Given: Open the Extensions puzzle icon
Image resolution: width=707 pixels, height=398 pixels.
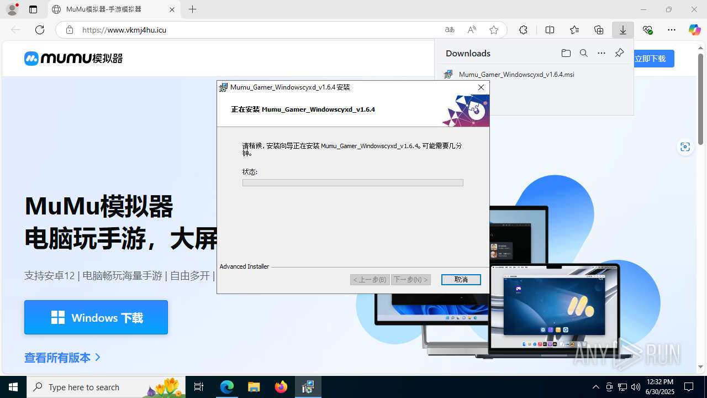Looking at the screenshot, I should 523,30.
